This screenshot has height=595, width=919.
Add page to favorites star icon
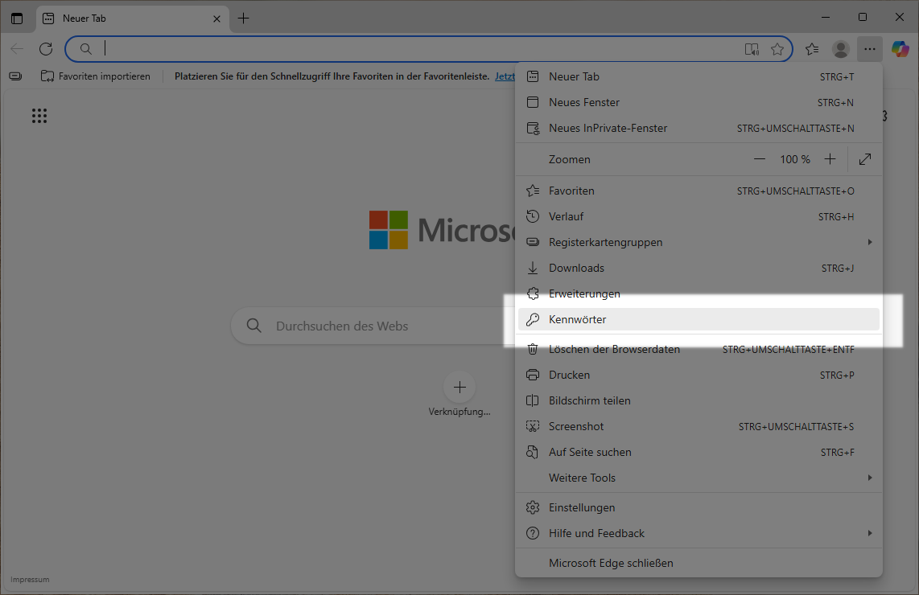pos(777,49)
